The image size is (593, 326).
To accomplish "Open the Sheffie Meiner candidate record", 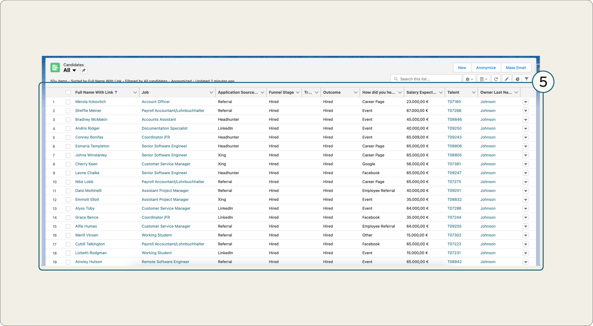I will tap(88, 110).
